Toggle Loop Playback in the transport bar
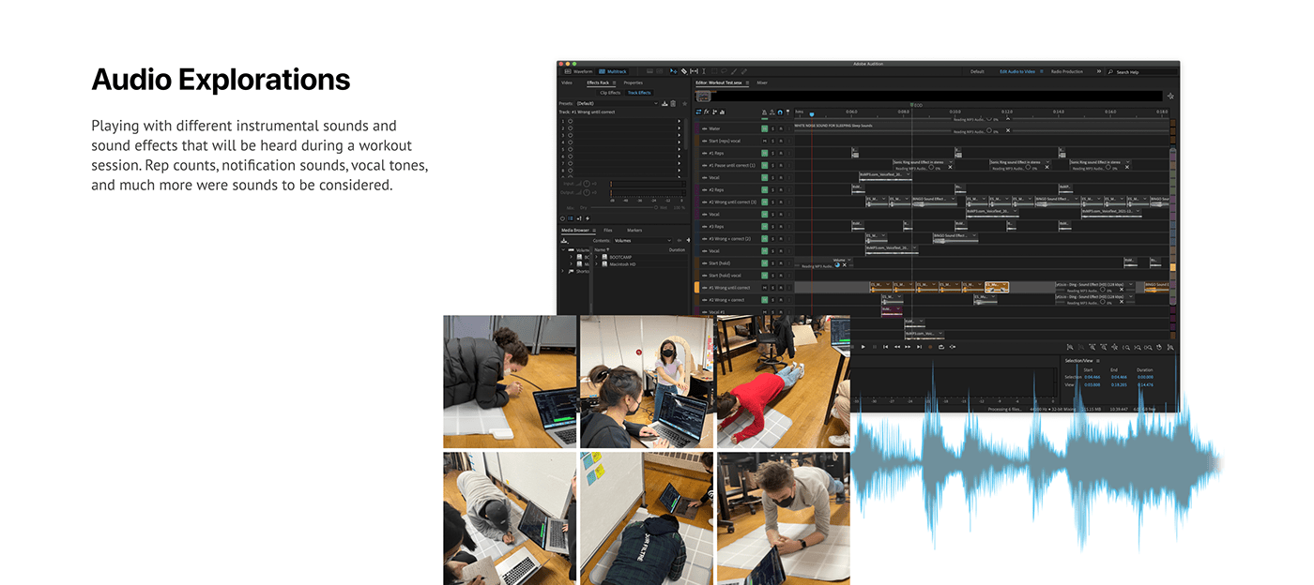The image size is (1314, 585). 941,347
